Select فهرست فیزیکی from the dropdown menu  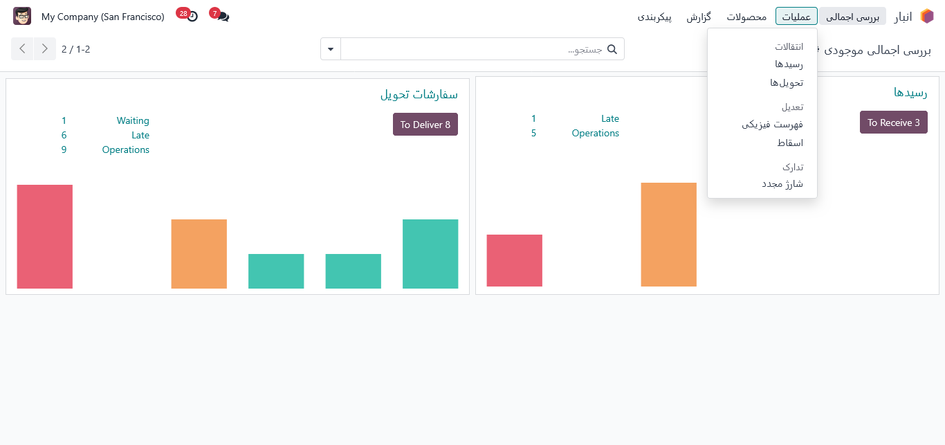click(x=772, y=125)
